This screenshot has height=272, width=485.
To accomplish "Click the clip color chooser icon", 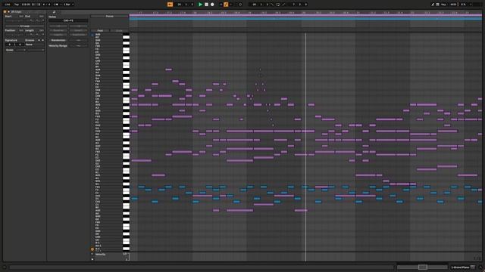I will pyautogui.click(x=8, y=12).
